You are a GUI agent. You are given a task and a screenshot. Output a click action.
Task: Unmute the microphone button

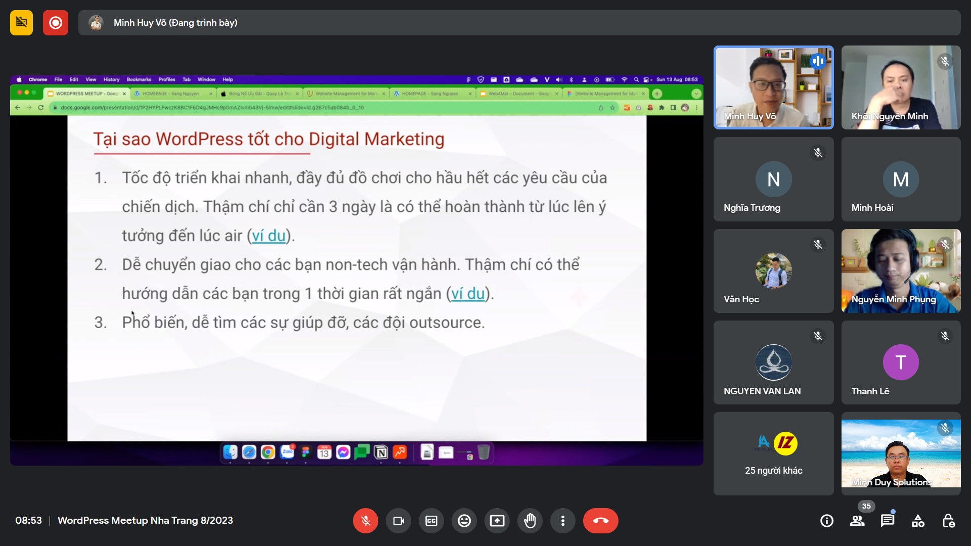pos(365,521)
